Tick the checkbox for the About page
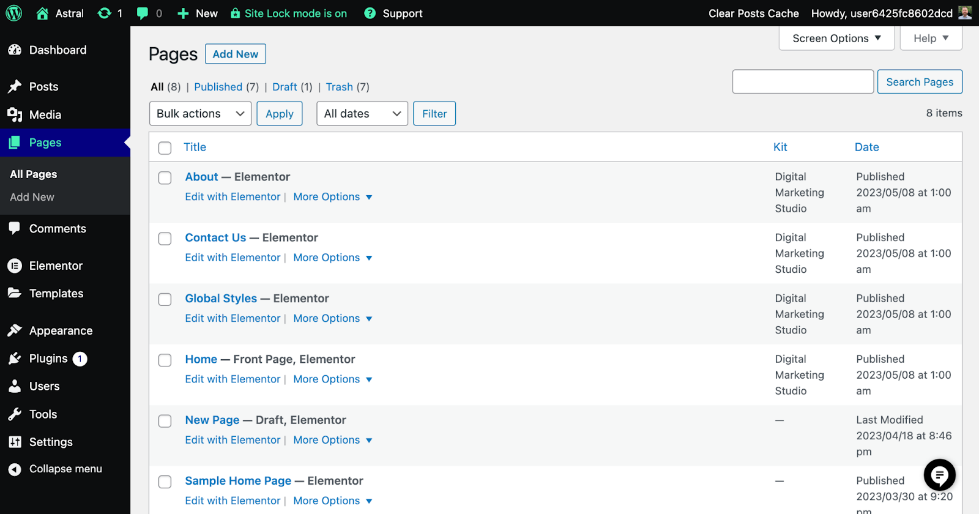This screenshot has height=514, width=979. pyautogui.click(x=165, y=178)
